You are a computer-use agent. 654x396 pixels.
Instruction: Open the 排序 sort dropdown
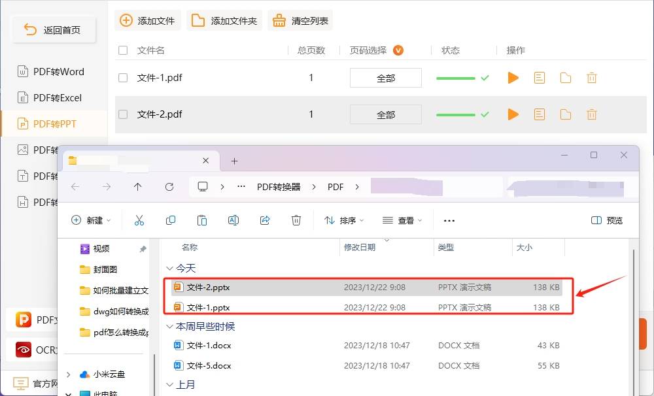point(343,220)
